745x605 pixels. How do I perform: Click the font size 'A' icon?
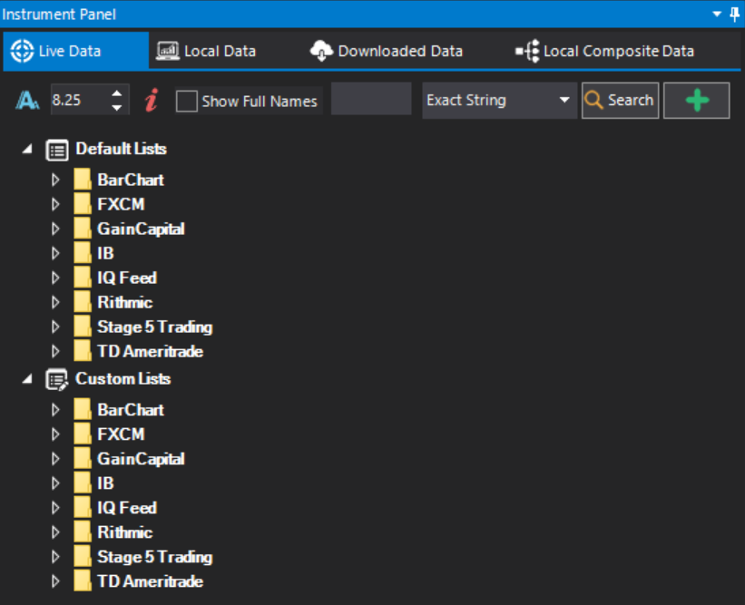click(27, 100)
